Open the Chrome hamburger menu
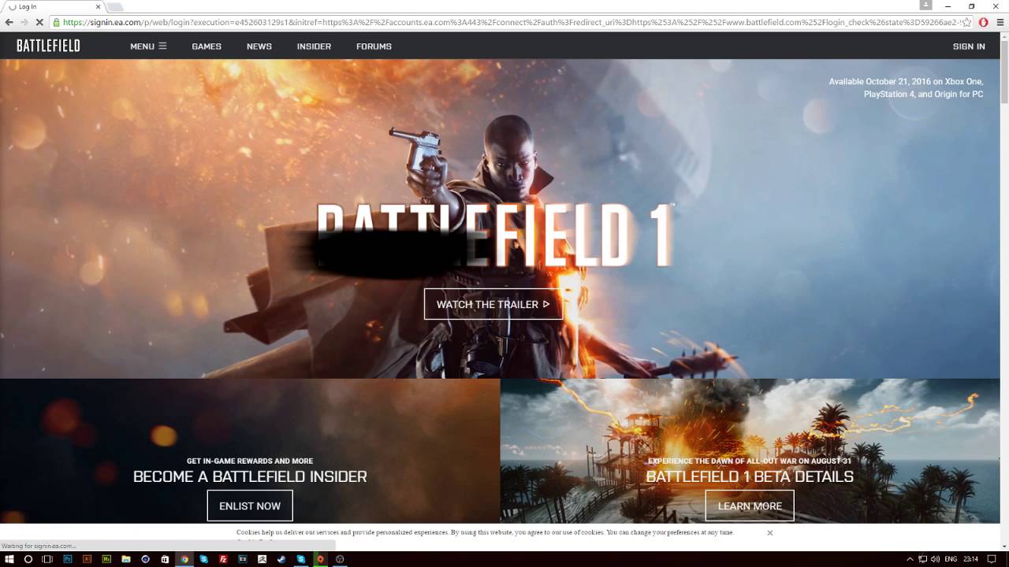 click(1000, 22)
